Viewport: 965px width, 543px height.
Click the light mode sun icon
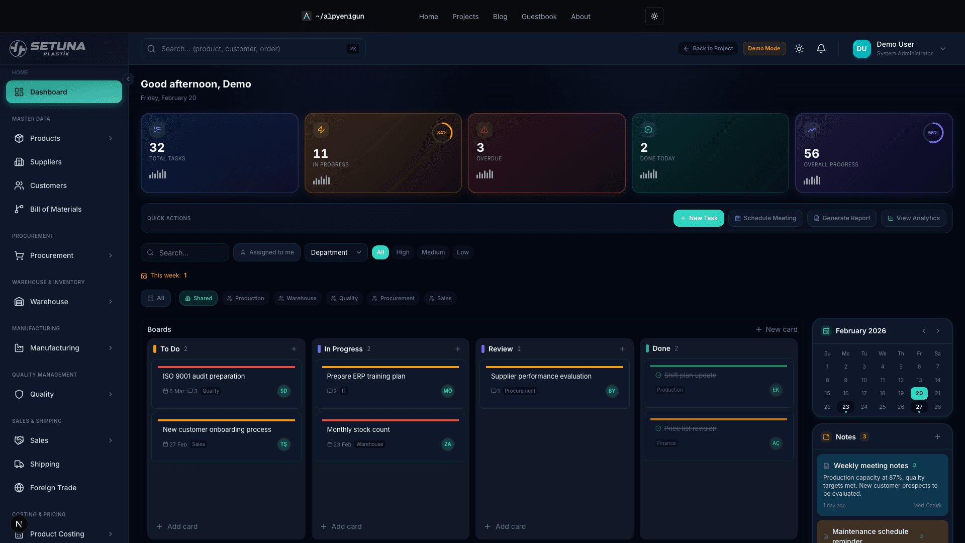pyautogui.click(x=799, y=48)
